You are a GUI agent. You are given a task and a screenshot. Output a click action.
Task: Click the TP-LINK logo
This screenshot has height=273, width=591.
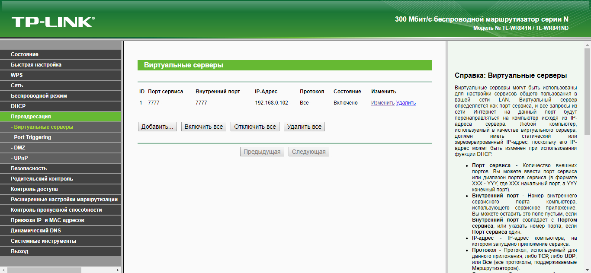pyautogui.click(x=53, y=22)
